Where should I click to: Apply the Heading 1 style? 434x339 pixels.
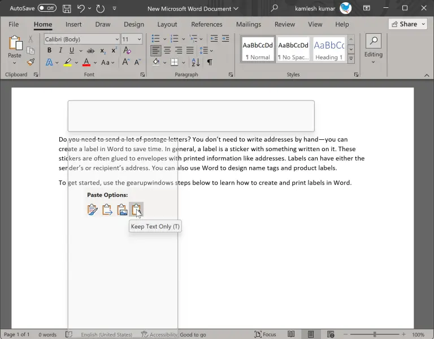[329, 49]
